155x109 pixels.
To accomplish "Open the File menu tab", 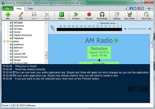I will 7,9.
